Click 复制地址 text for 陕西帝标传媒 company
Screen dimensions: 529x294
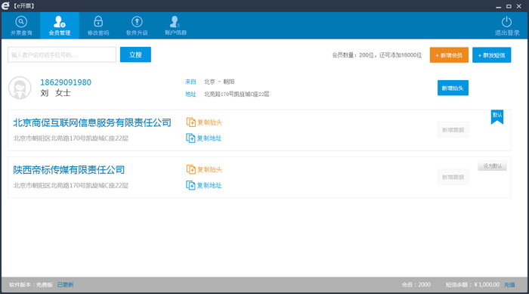209,185
